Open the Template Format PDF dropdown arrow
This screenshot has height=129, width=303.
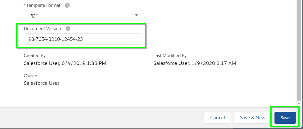136,15
